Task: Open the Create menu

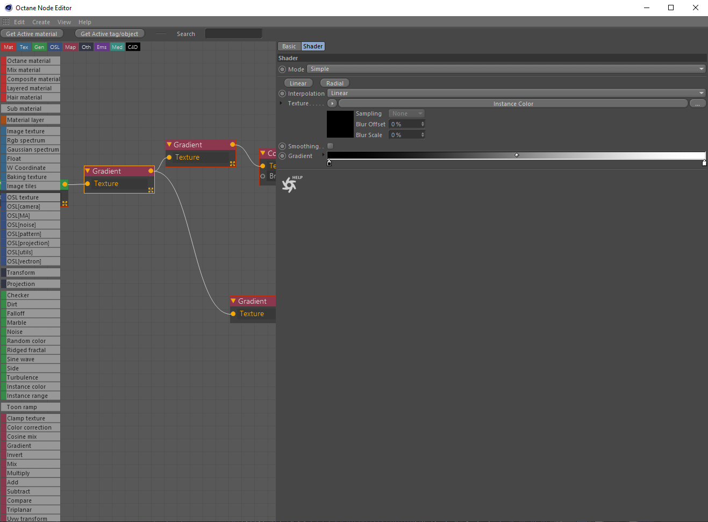Action: coord(41,22)
